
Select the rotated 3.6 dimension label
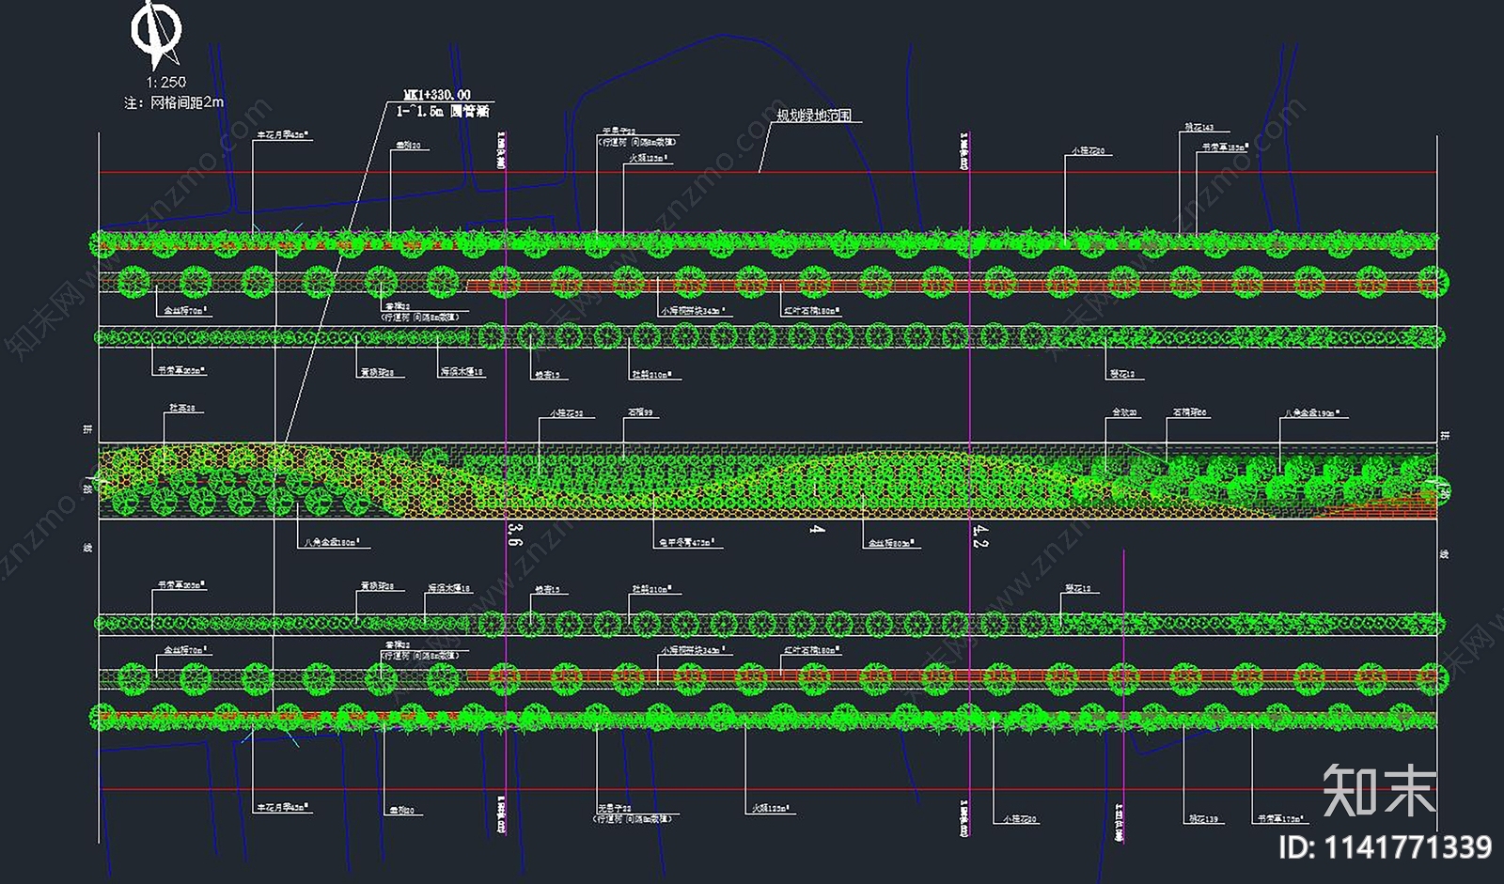(513, 535)
